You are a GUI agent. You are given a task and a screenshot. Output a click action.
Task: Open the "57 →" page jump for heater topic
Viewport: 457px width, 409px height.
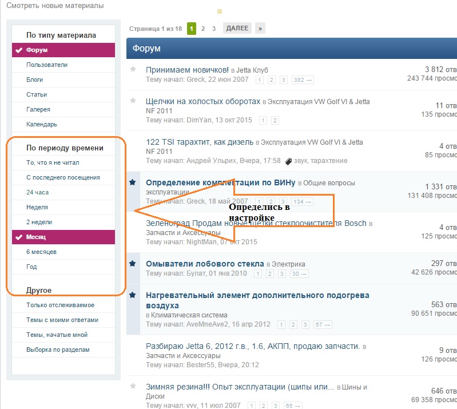(x=323, y=325)
